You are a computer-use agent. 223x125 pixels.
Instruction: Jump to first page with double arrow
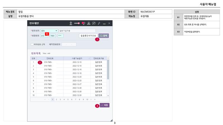tap(45, 99)
